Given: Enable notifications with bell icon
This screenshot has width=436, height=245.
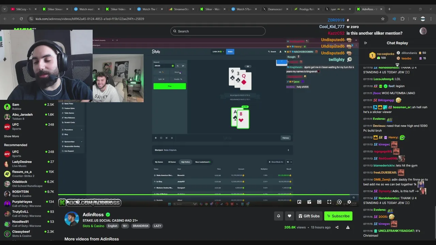Looking at the screenshot, I should [x=278, y=216].
